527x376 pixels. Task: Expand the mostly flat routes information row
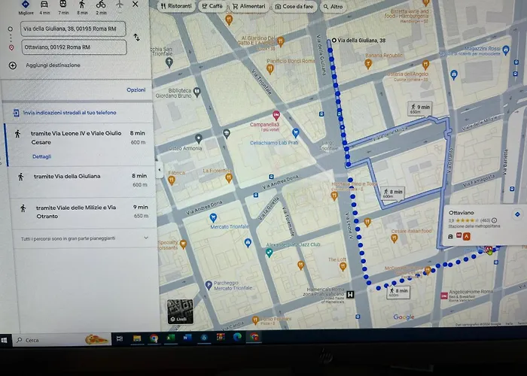[x=84, y=238]
